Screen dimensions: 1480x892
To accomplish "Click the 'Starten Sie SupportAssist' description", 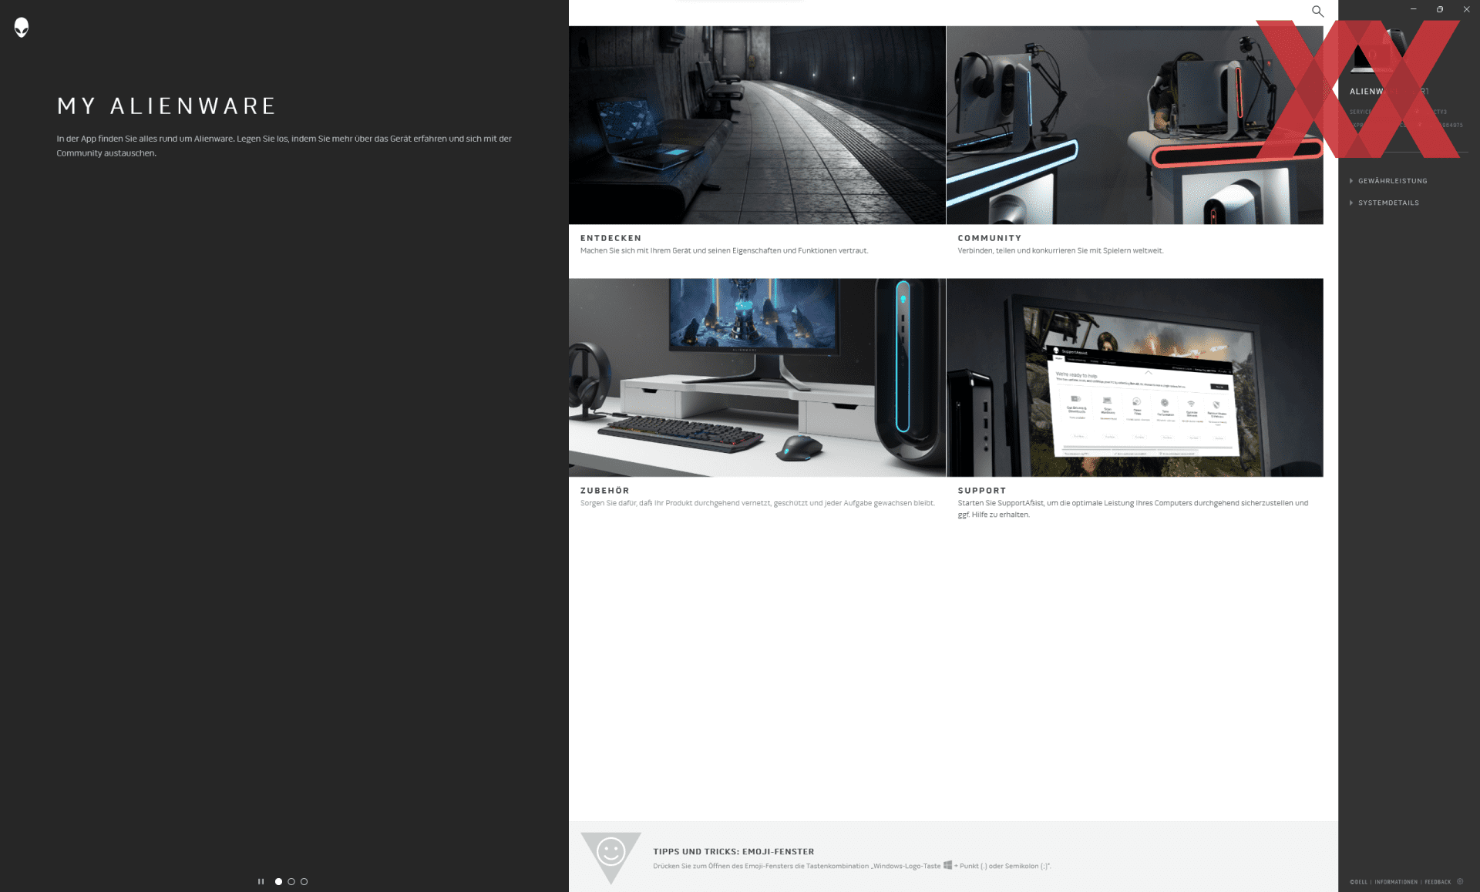I will coord(1133,508).
